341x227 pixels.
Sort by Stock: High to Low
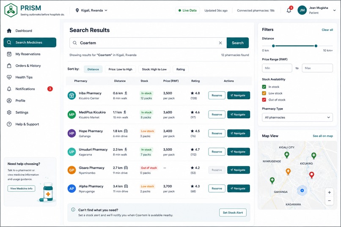[154, 69]
